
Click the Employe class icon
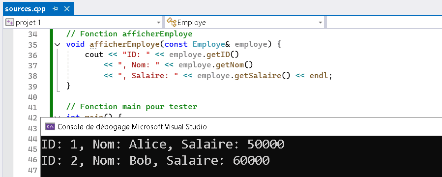172,22
